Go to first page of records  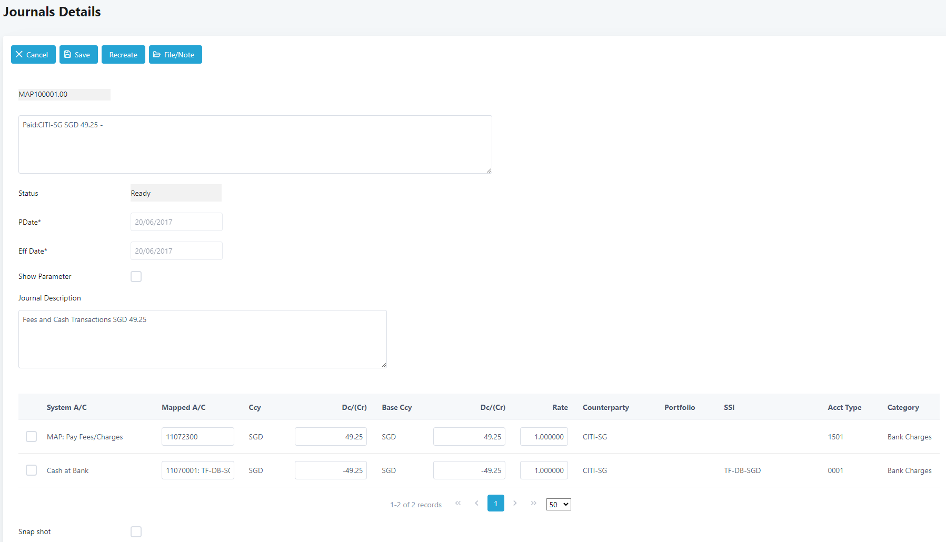coord(458,504)
